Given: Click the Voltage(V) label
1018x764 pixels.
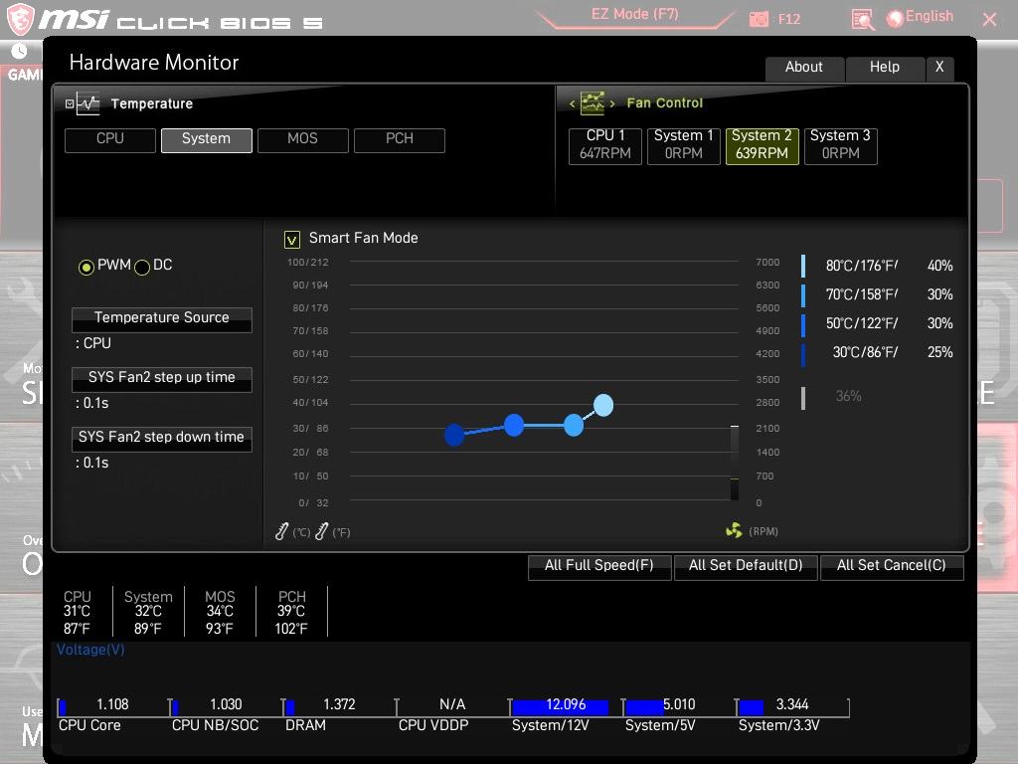Looking at the screenshot, I should (90, 650).
